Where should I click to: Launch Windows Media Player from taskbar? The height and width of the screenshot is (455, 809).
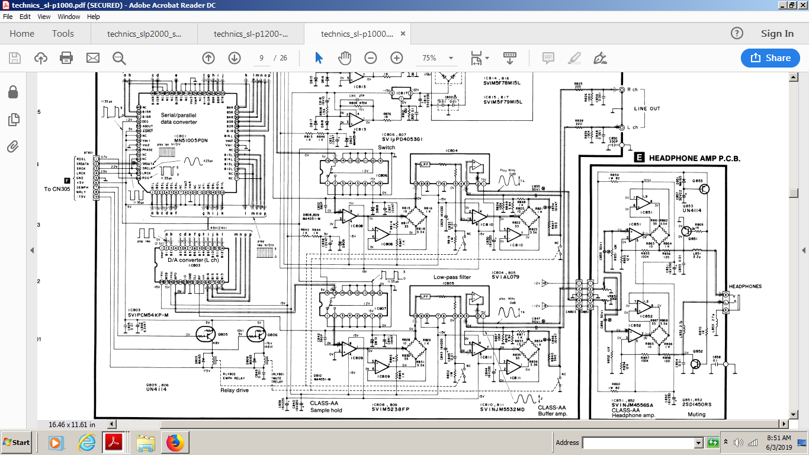point(55,443)
